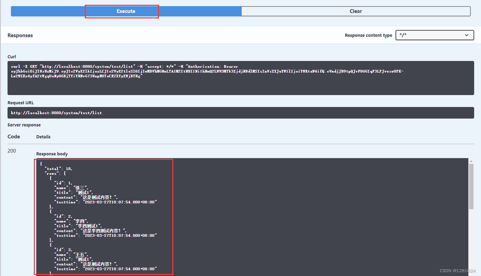Click the content 这是李四测试内容 line
Image resolution: width=481 pixels, height=276 pixels.
[x=91, y=231]
